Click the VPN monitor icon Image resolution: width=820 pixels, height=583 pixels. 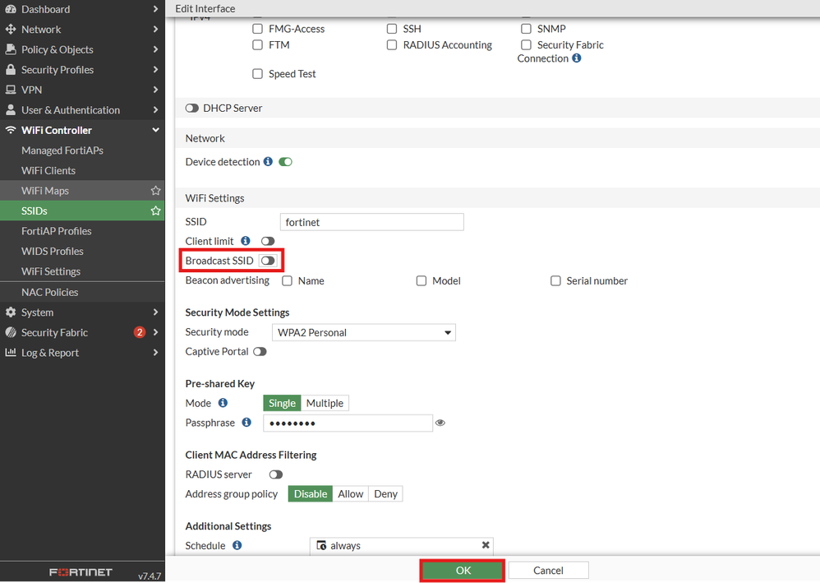pos(11,90)
